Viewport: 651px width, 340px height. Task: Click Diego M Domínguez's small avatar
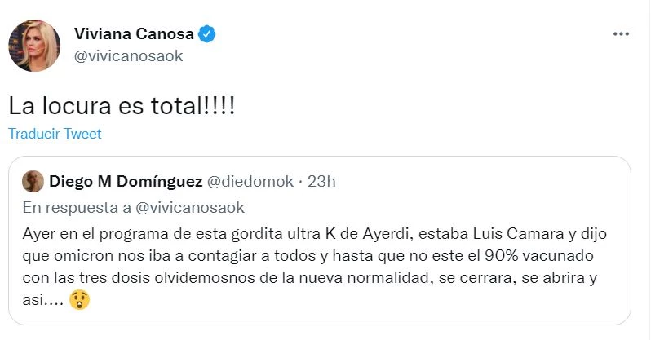pyautogui.click(x=33, y=180)
